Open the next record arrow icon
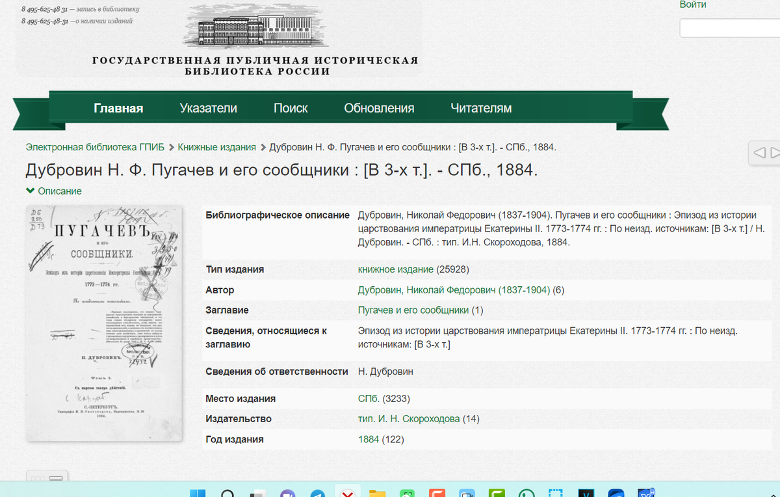Screen dimensions: 780x497 [774, 152]
